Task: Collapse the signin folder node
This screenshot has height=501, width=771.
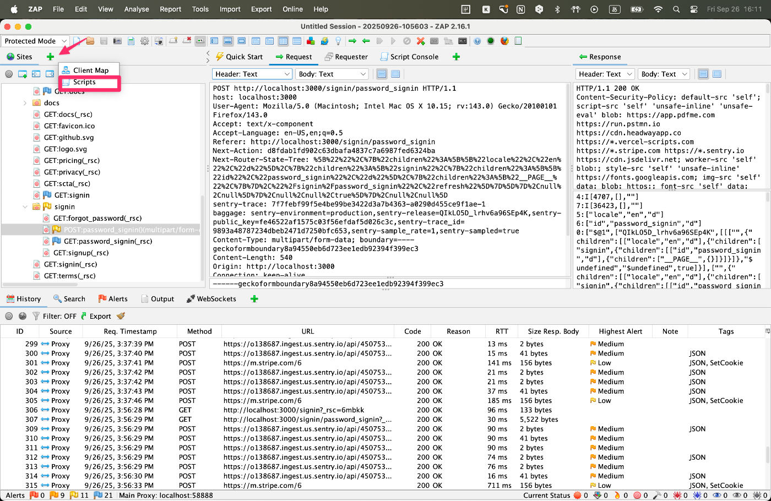Action: point(25,207)
